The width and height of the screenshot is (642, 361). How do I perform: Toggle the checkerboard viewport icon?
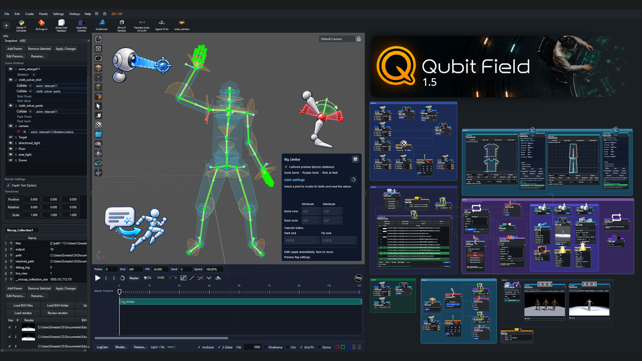pyautogui.click(x=98, y=125)
